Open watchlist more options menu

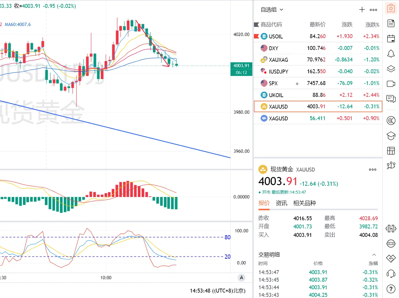[373, 10]
